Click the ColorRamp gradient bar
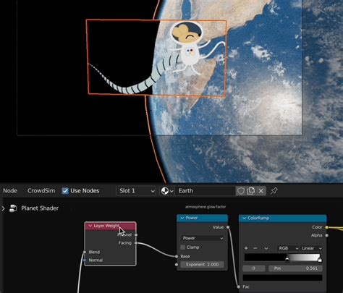This screenshot has width=343, height=293. (283, 257)
